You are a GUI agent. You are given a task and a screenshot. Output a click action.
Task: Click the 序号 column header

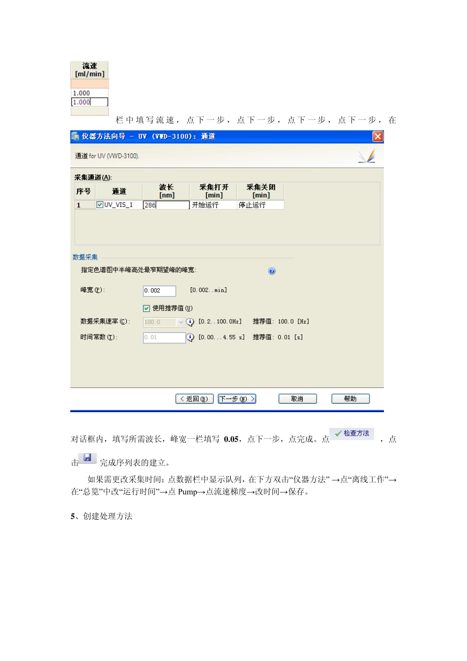tap(84, 191)
